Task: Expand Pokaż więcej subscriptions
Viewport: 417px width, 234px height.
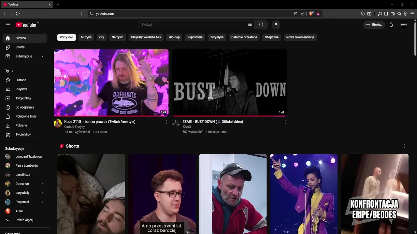Action: point(25,220)
